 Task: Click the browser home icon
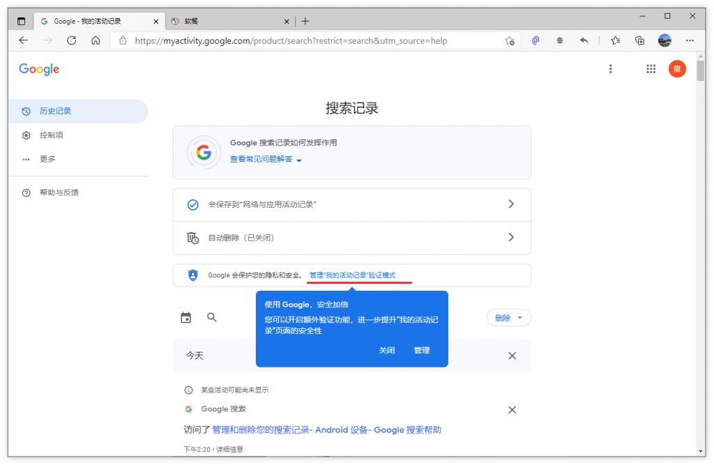[x=96, y=40]
